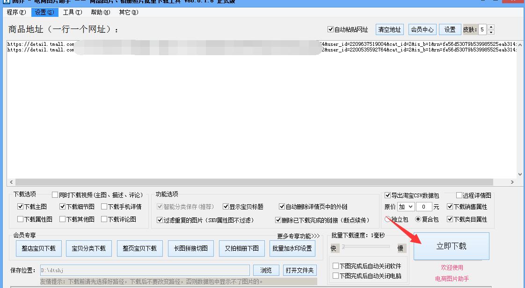Open the 帮助 help menu

pos(100,13)
